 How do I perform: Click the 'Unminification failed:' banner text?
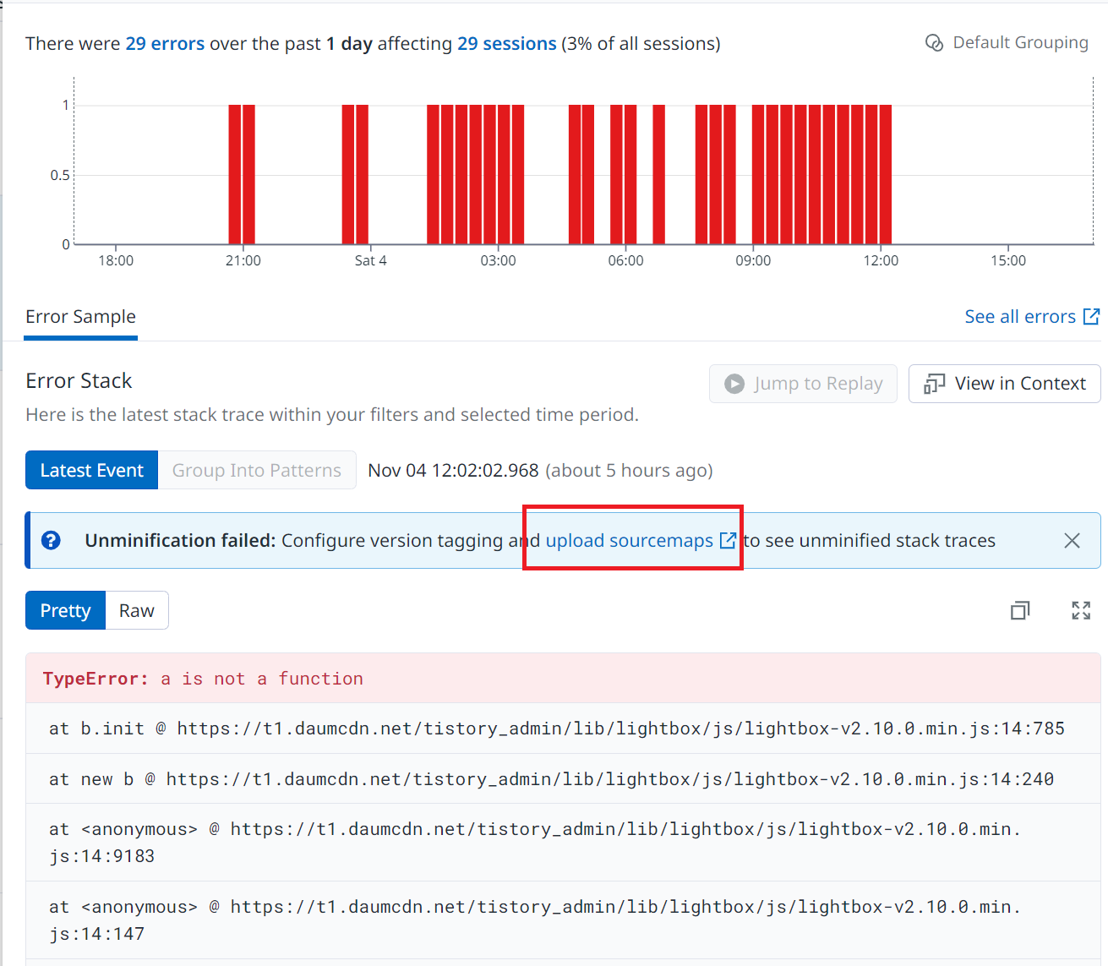pos(180,541)
